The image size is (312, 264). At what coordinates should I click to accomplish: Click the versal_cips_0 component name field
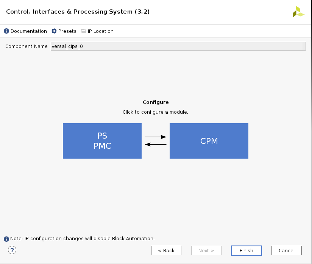(178, 46)
